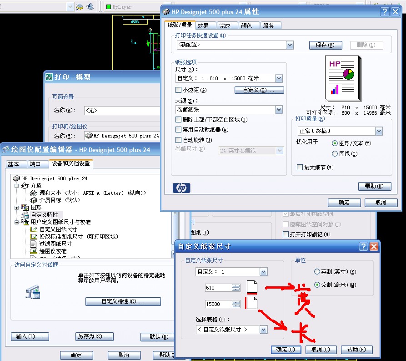Switch to 完成 tab
406x361 pixels.
[227, 25]
